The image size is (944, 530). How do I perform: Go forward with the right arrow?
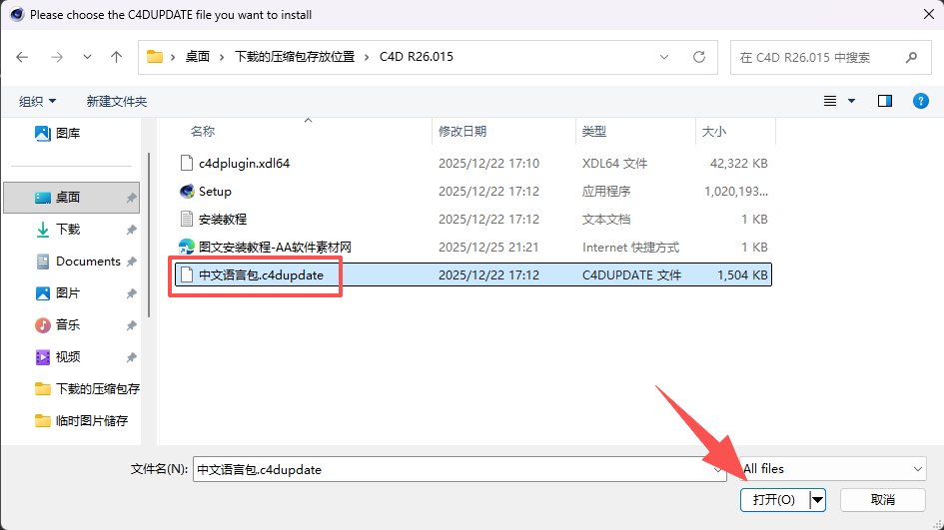pyautogui.click(x=57, y=57)
